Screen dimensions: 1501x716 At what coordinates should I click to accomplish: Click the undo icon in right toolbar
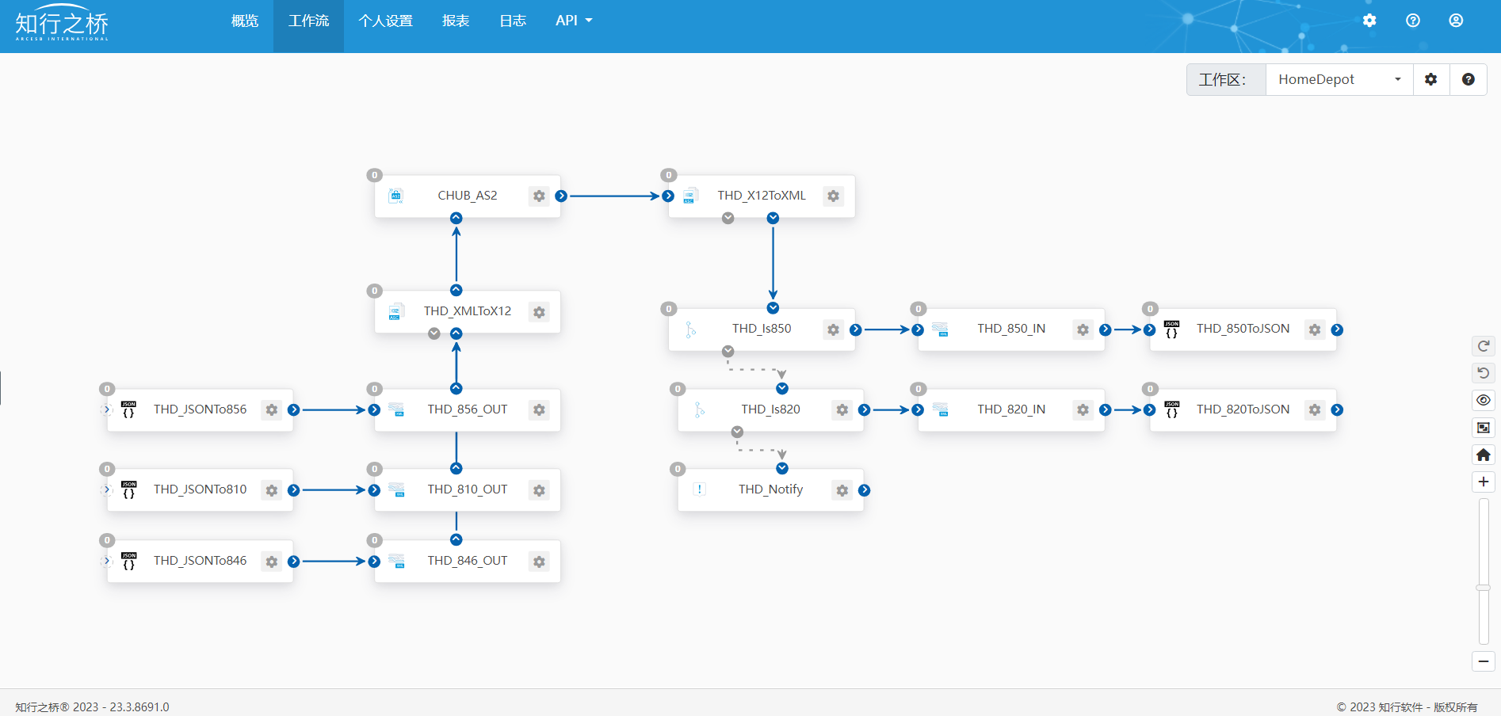point(1484,373)
